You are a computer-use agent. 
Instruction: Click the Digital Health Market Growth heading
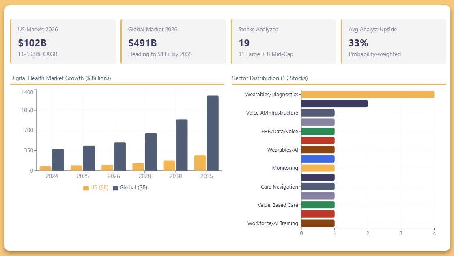tap(60, 78)
